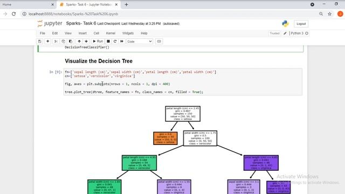This screenshot has height=194, width=345.
Task: Click the recording indicator icon in title bar
Action: 312,4
